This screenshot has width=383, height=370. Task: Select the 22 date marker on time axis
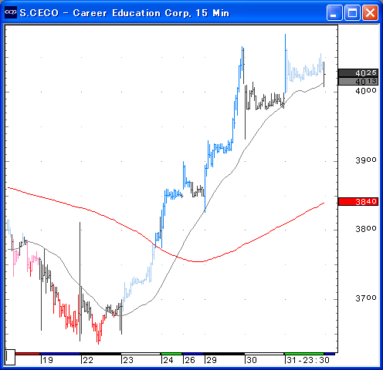click(x=88, y=360)
